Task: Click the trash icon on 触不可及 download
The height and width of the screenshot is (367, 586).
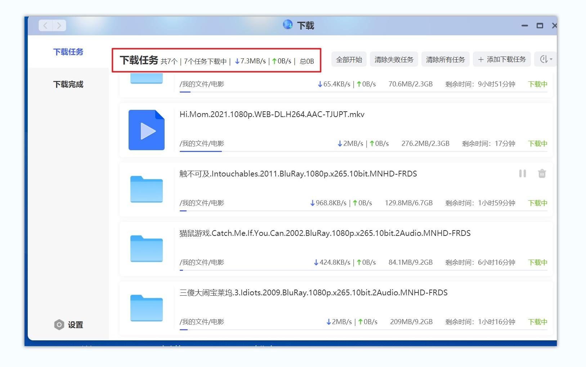Action: tap(542, 174)
